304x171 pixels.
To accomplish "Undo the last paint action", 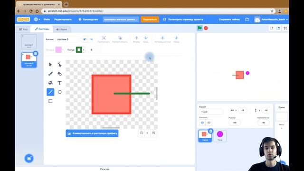I will (x=85, y=39).
